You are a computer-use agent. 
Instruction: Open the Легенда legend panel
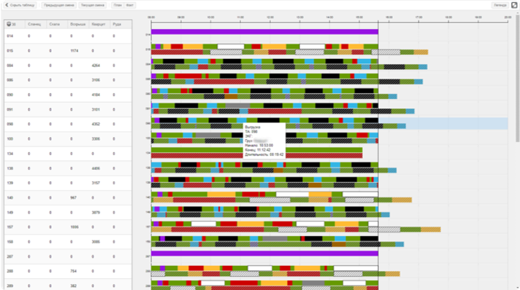[500, 5]
